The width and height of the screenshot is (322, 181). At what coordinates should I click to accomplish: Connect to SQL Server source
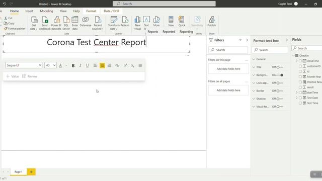[x=66, y=23]
